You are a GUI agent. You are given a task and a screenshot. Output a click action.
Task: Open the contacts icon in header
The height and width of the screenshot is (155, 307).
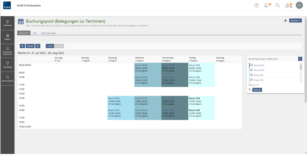[287, 5]
